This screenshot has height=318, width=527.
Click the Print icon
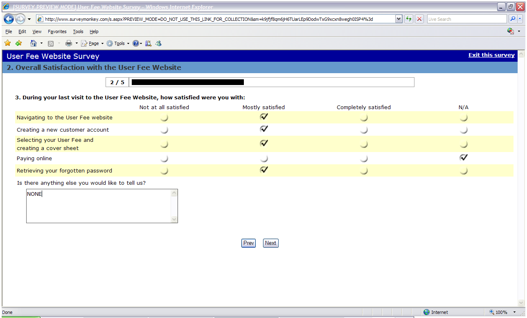(x=69, y=43)
